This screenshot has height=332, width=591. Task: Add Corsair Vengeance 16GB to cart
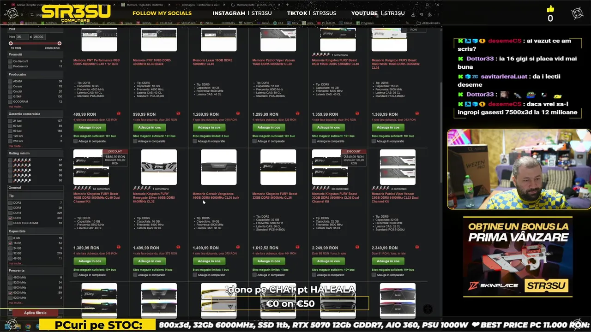tap(209, 261)
